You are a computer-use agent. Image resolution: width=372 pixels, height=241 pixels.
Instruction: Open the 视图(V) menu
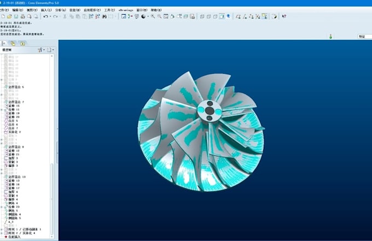click(32, 10)
